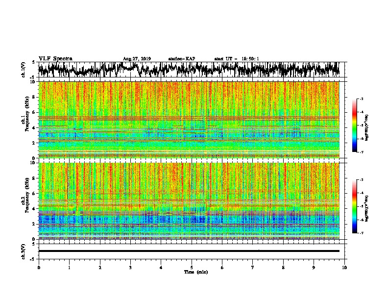Screen dimensions: 388x300
Task: Click the "start UT = 18:50: 1" text
Action: coord(237,59)
